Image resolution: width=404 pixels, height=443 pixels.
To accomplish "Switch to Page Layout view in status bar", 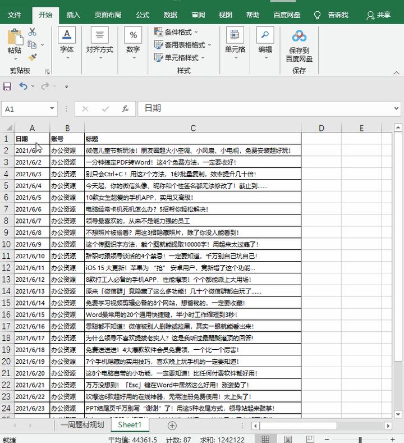I will (287, 439).
